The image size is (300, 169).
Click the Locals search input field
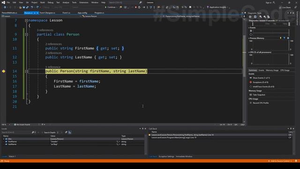point(16,132)
